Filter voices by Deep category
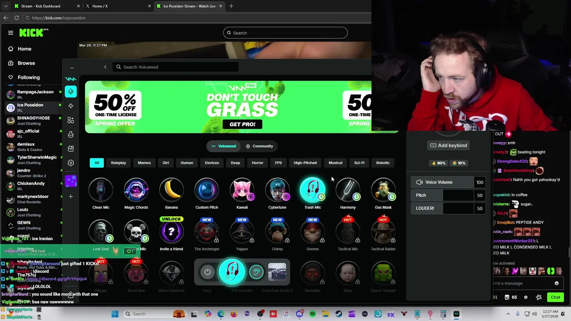The image size is (571, 321). (x=235, y=163)
